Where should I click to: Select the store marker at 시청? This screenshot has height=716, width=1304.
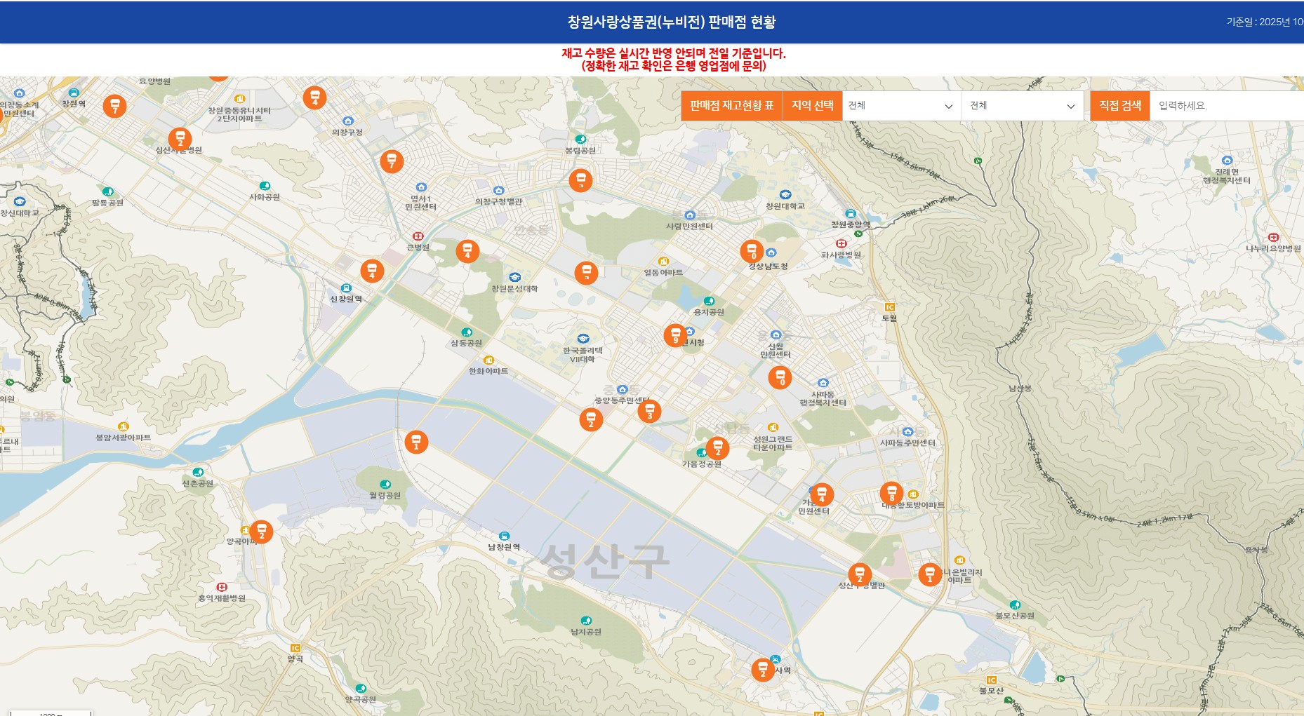675,335
